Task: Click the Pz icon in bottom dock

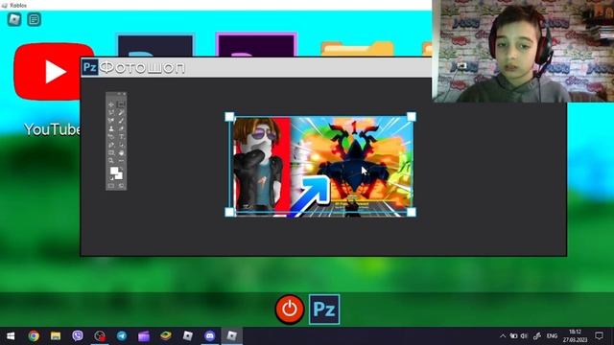Action: point(324,310)
